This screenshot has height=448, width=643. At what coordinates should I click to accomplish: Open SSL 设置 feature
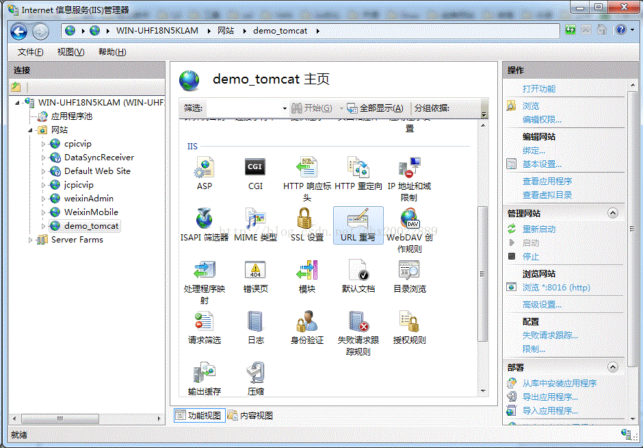306,225
